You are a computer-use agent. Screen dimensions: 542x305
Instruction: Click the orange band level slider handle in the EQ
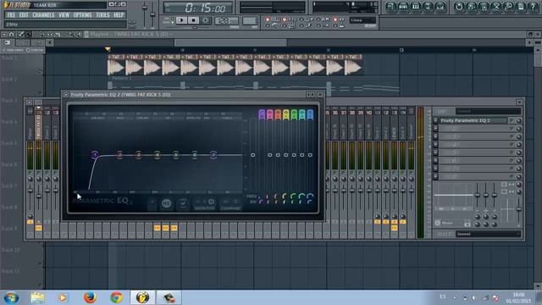(278, 155)
